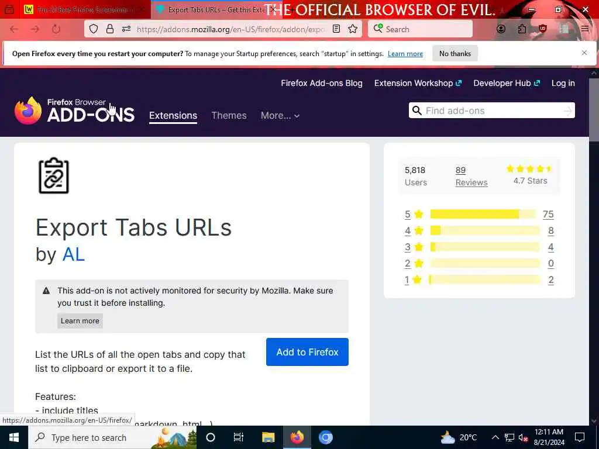Show hidden system tray icons
The width and height of the screenshot is (599, 449).
495,437
